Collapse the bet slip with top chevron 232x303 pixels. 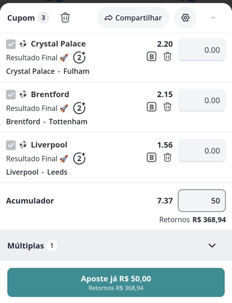coord(213,18)
